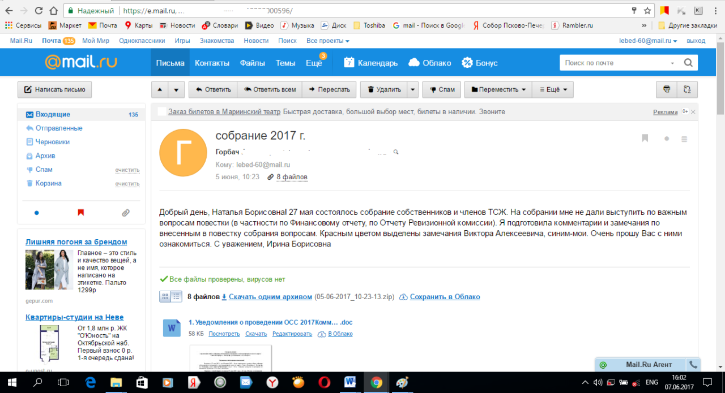The width and height of the screenshot is (725, 393).
Task: Open the Отправленные folder
Action: 59,128
